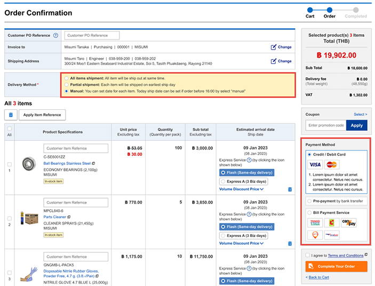
Task: Check the select All items checkbox
Action: click(x=9, y=129)
